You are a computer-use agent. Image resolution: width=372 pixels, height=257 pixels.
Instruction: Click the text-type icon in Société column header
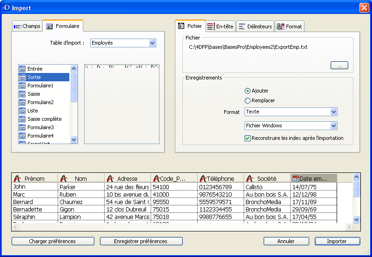click(x=250, y=178)
